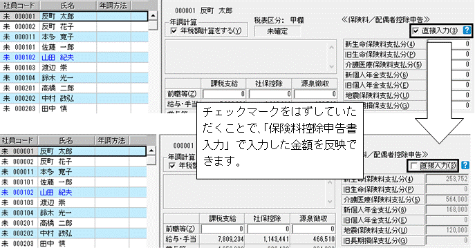Click the fully visible 旧長期損保支払分(G) label

tap(375, 240)
